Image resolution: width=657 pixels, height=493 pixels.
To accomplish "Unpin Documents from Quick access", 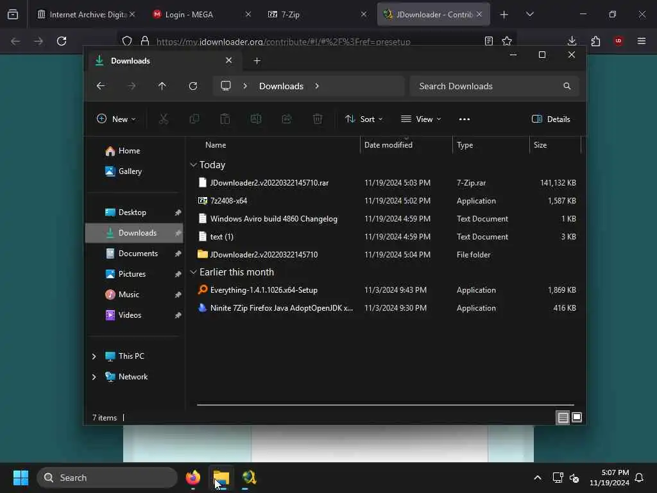I will pos(178,254).
